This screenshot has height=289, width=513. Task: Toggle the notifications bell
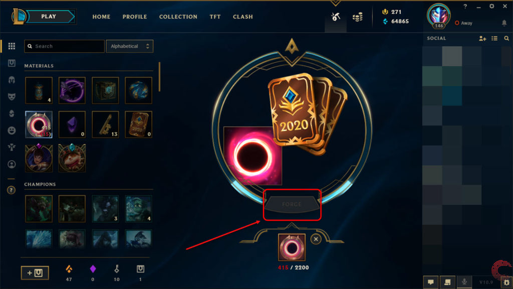point(504,23)
